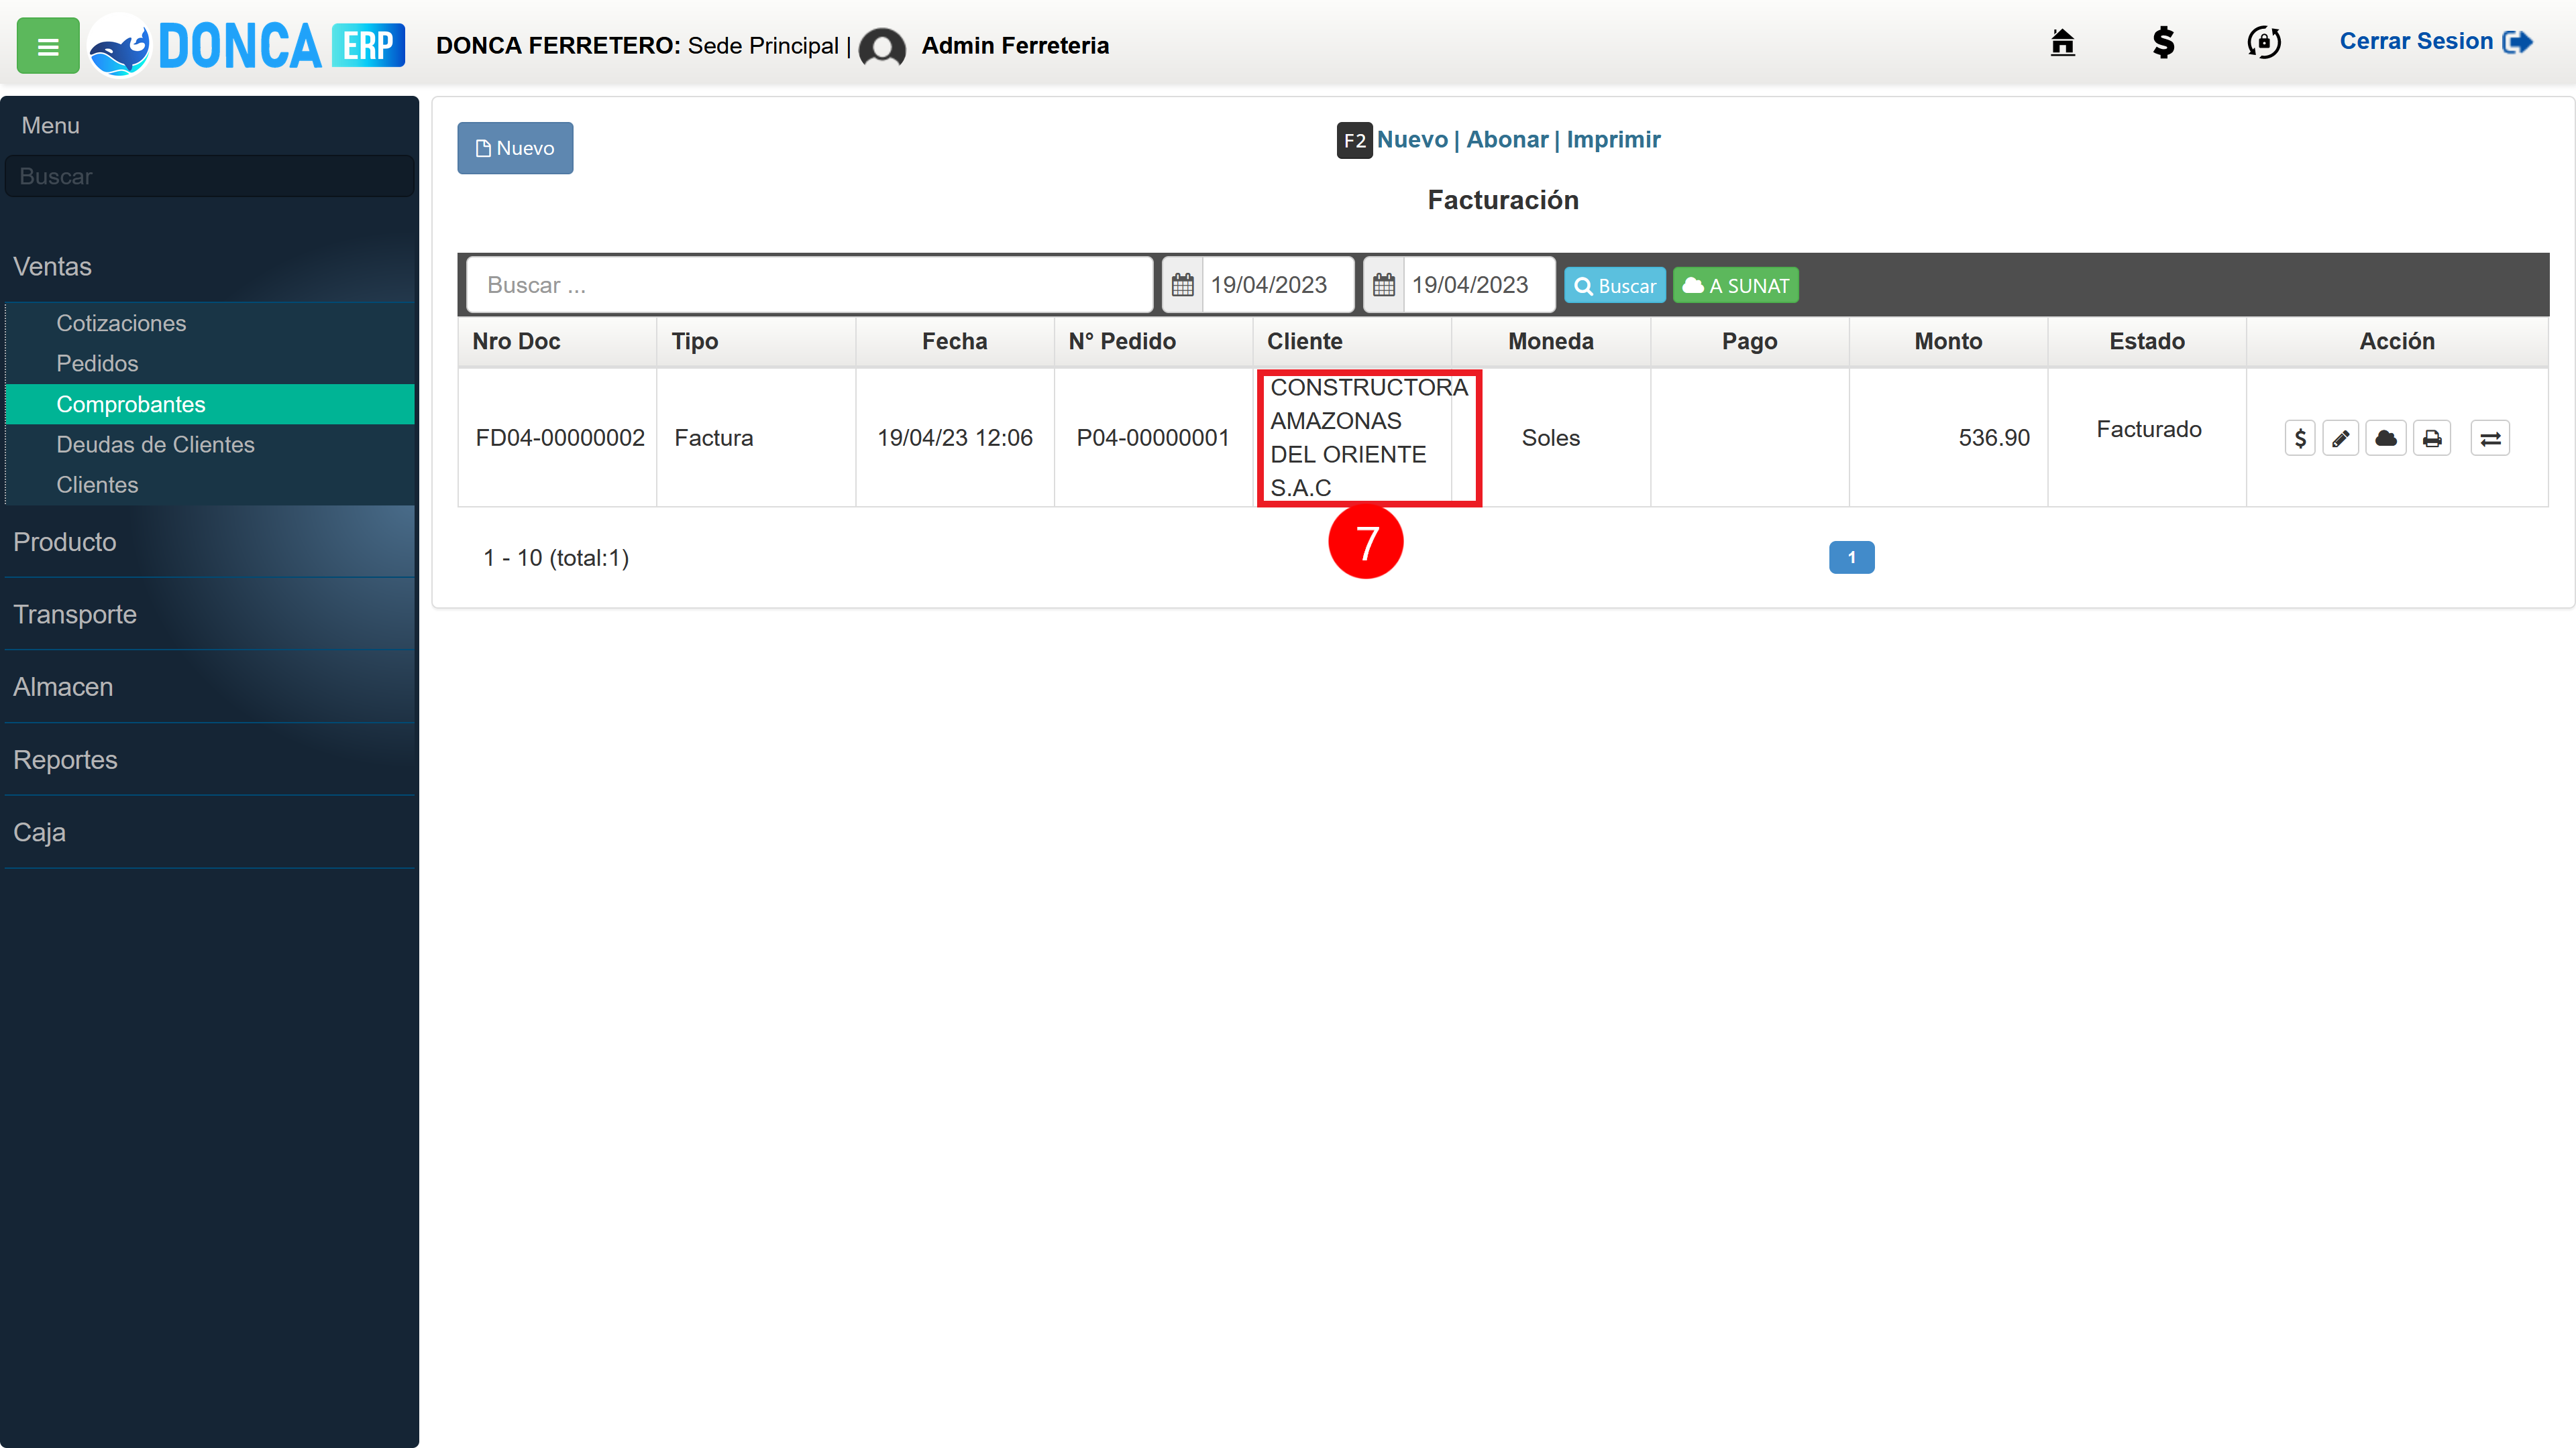Click the Estado column header

click(2147, 341)
